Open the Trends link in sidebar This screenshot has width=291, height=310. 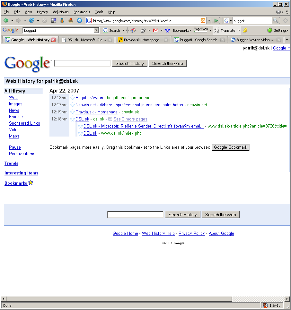coord(12,163)
